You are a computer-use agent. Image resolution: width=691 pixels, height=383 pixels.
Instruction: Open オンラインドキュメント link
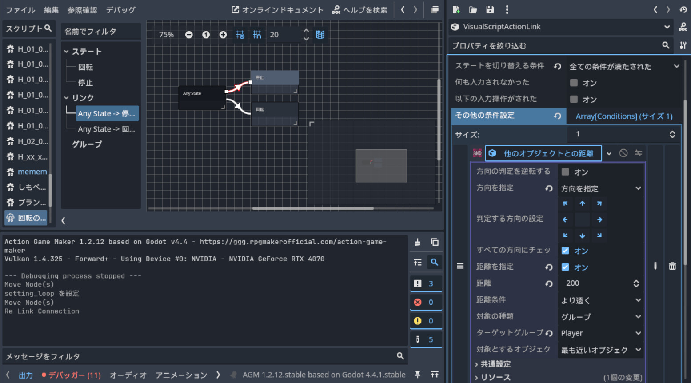[x=278, y=10]
